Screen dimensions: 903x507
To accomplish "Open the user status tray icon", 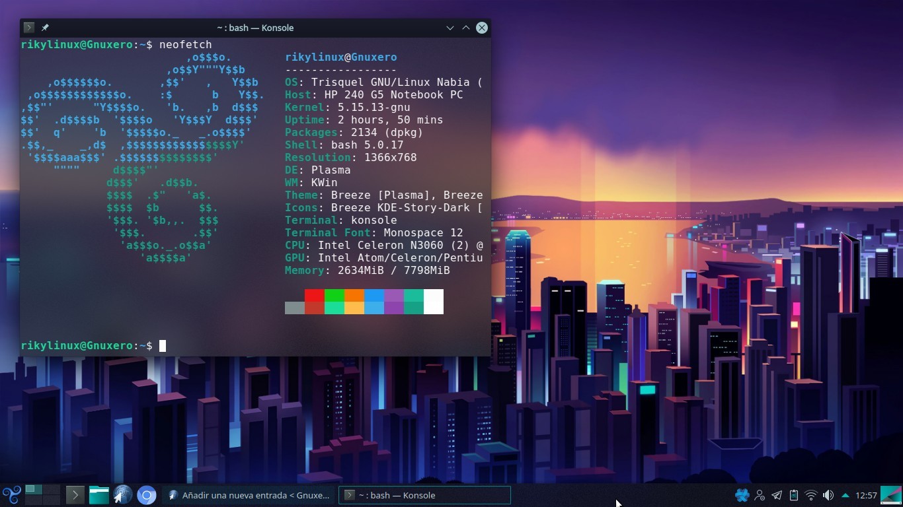I will pos(760,495).
